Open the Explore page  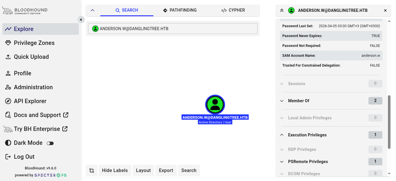tap(41, 29)
